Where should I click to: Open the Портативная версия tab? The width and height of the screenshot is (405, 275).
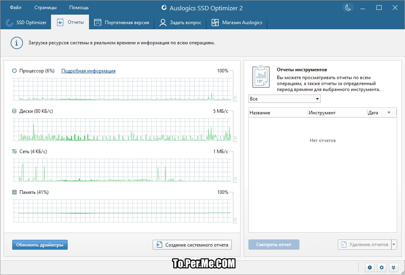tap(121, 23)
